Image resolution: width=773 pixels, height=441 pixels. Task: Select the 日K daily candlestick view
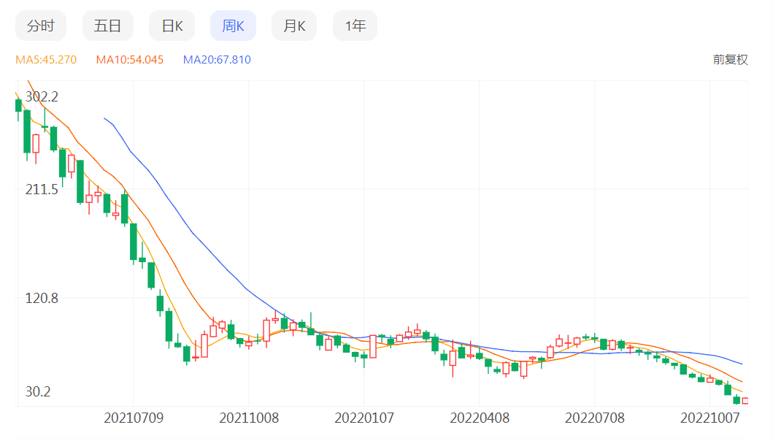tap(171, 25)
